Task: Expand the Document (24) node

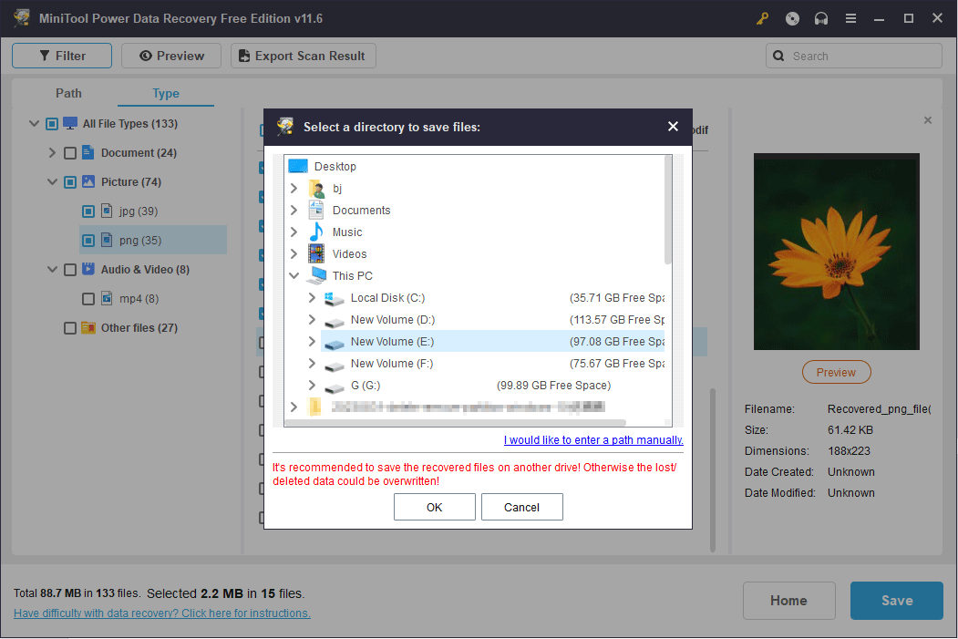Action: click(x=52, y=153)
